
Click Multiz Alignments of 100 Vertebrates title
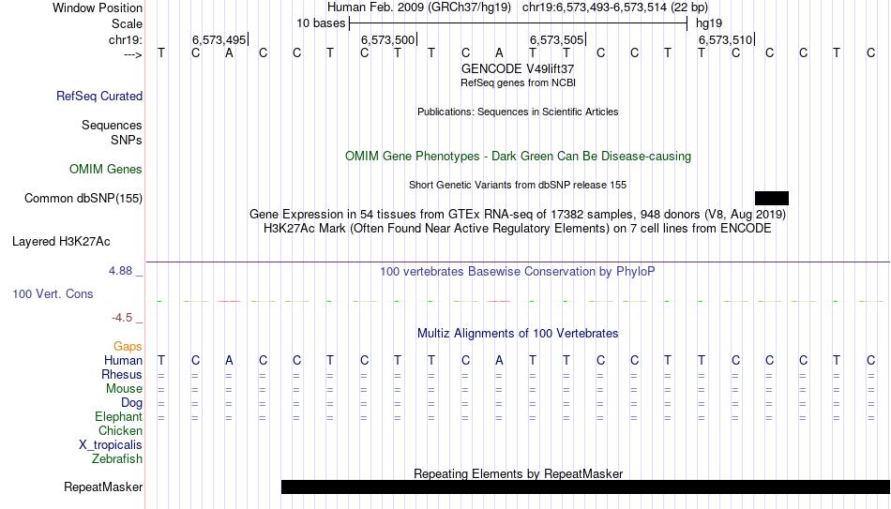(518, 334)
